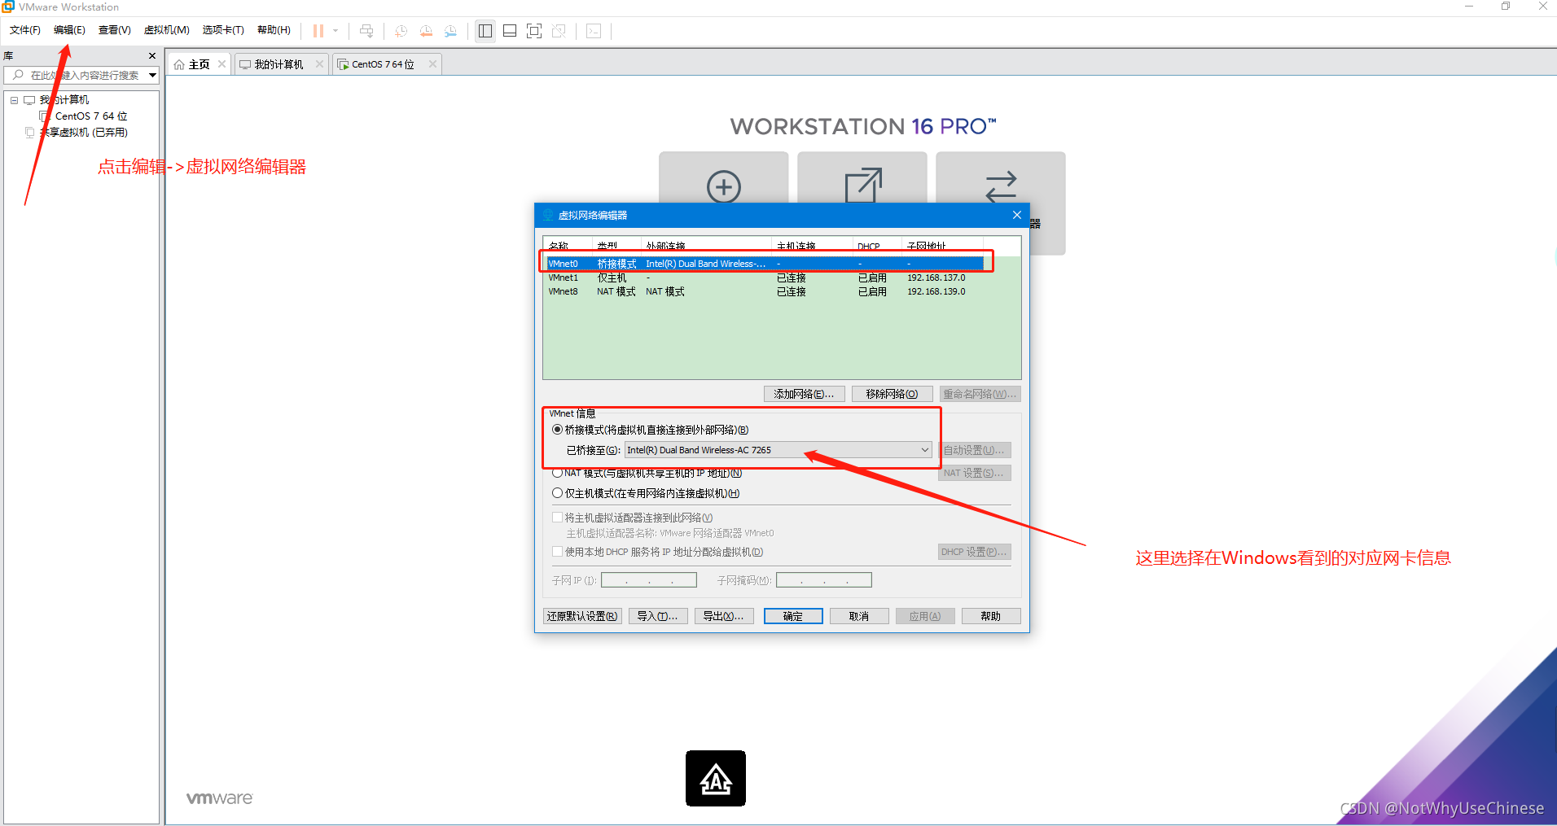Click the 自动设置(U)... button

[974, 450]
